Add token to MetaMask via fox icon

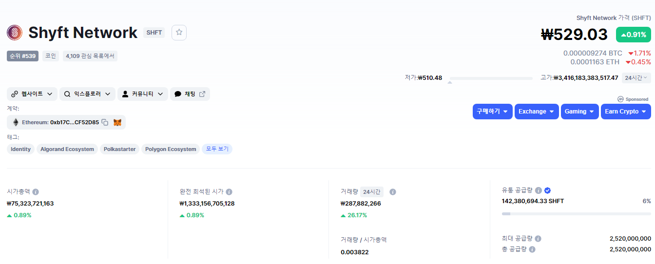[117, 122]
